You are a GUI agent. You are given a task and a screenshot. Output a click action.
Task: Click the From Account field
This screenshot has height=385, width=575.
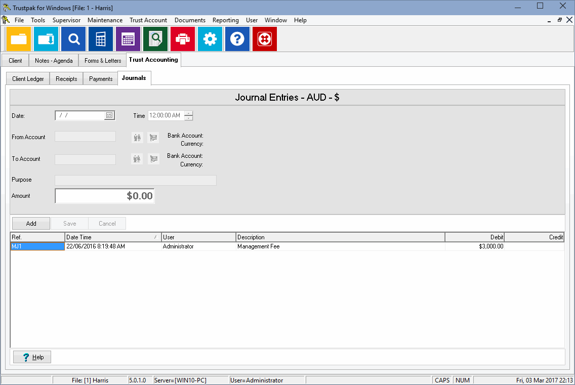(85, 137)
